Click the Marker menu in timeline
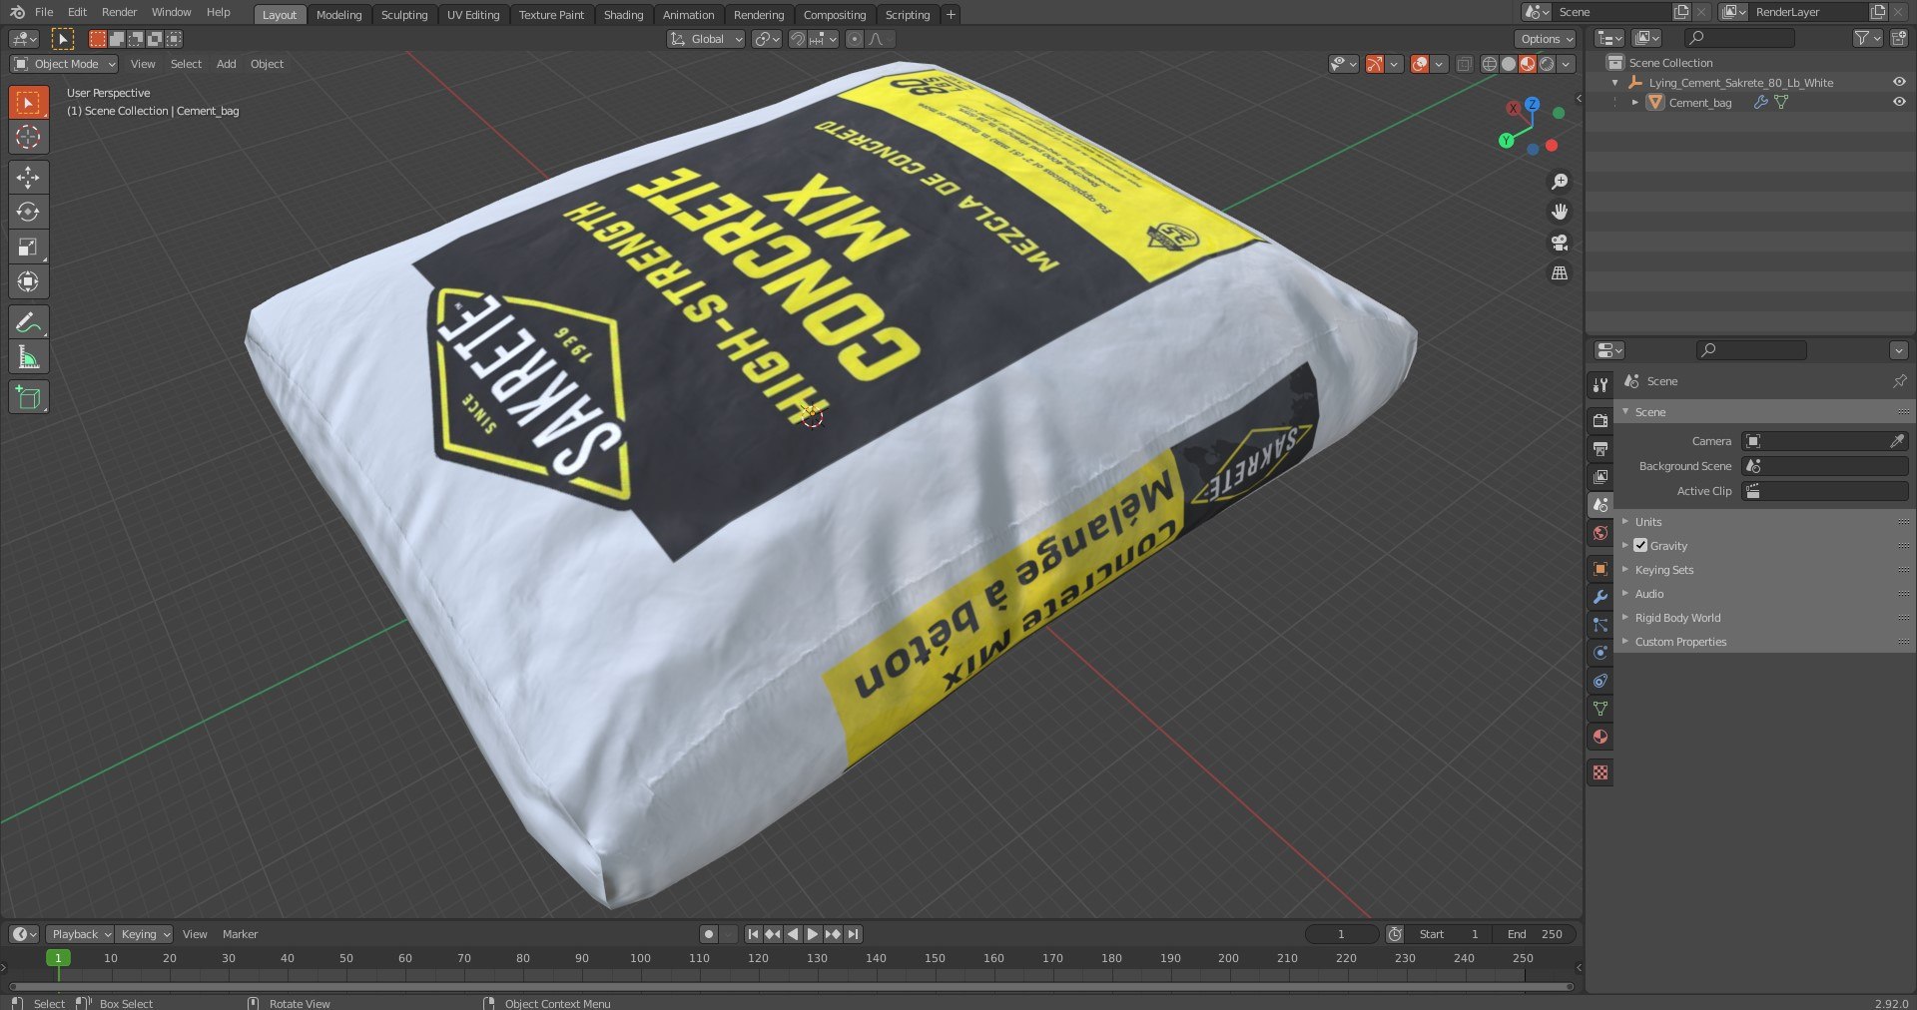This screenshot has height=1010, width=1917. (x=240, y=934)
